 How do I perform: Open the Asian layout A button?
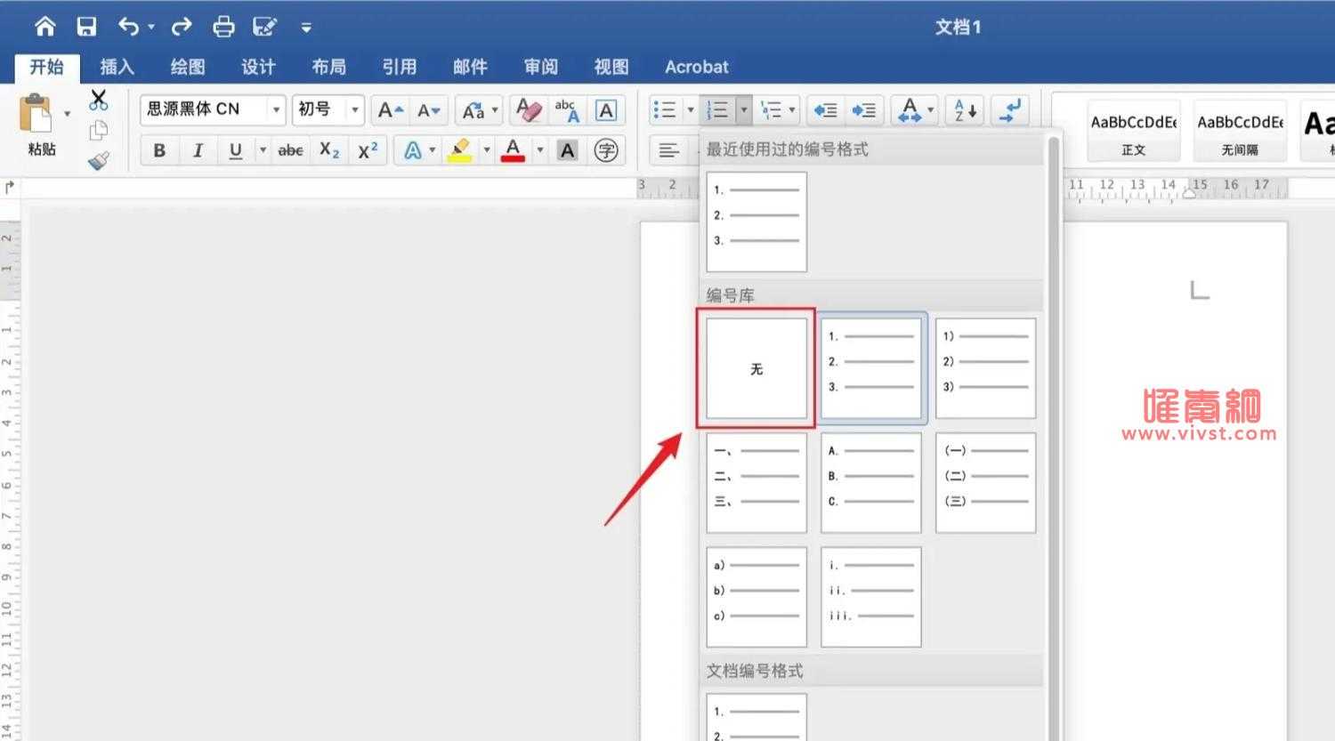(x=910, y=110)
